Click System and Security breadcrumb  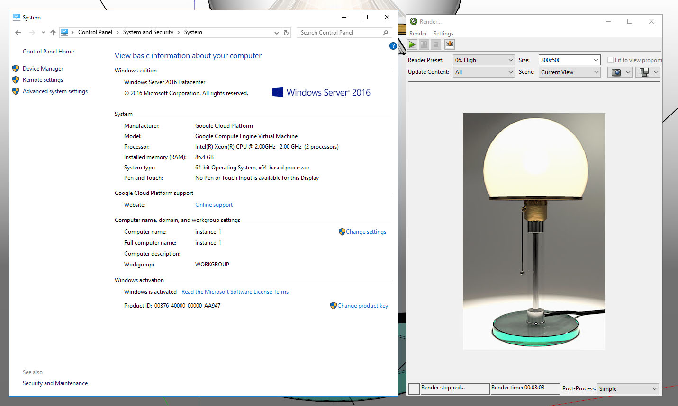[x=148, y=32]
